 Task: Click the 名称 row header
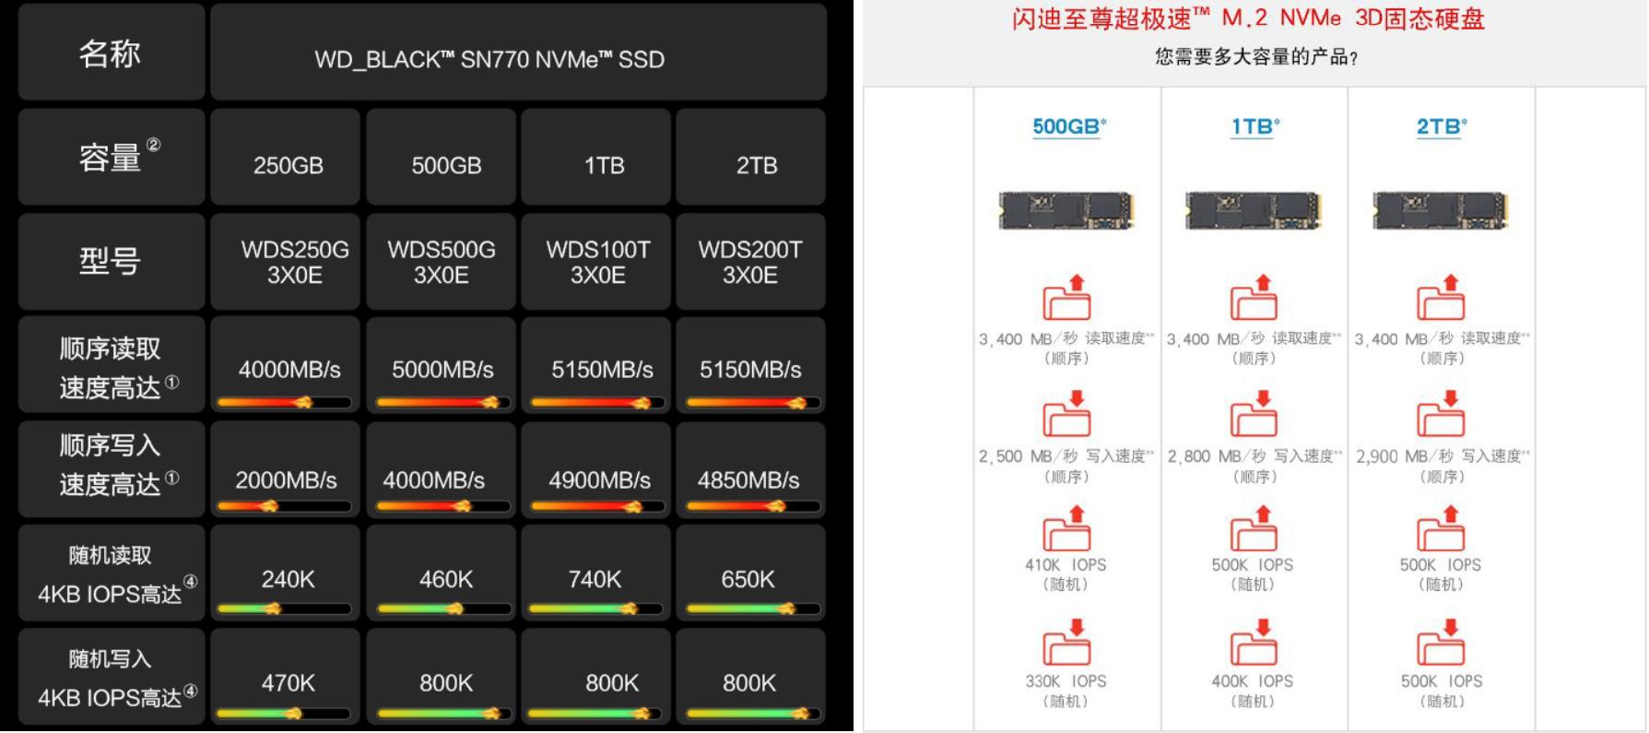pyautogui.click(x=112, y=53)
